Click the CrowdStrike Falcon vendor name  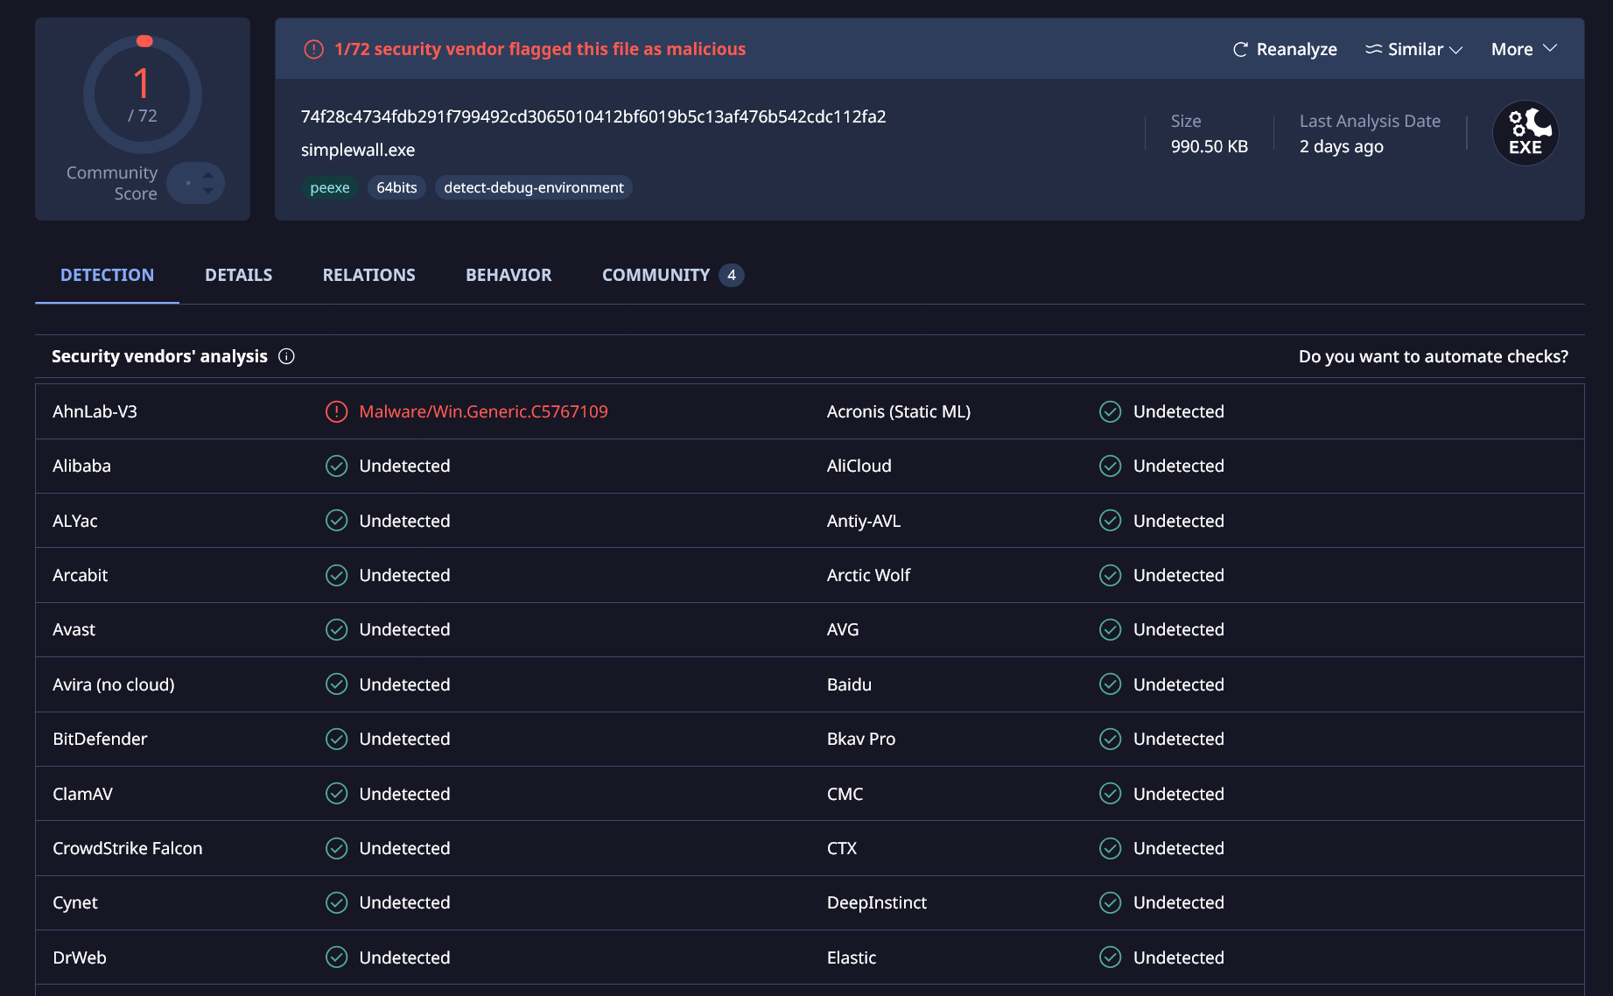128,848
